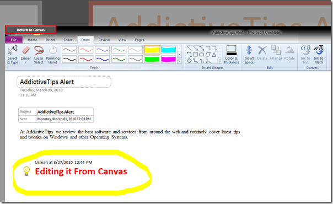Expand the Insert Shapes gallery
Image resolution: width=333 pixels, height=204 pixels.
pos(220,61)
